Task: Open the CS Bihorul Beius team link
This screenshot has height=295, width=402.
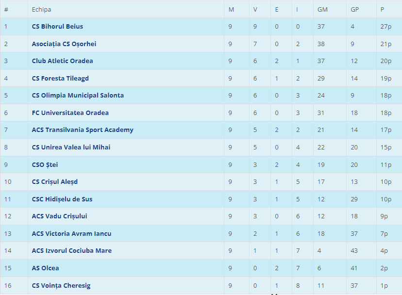Action: [x=57, y=26]
